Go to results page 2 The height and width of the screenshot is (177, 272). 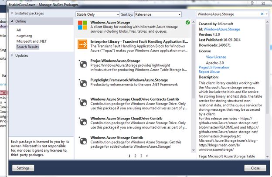pyautogui.click(x=135, y=156)
